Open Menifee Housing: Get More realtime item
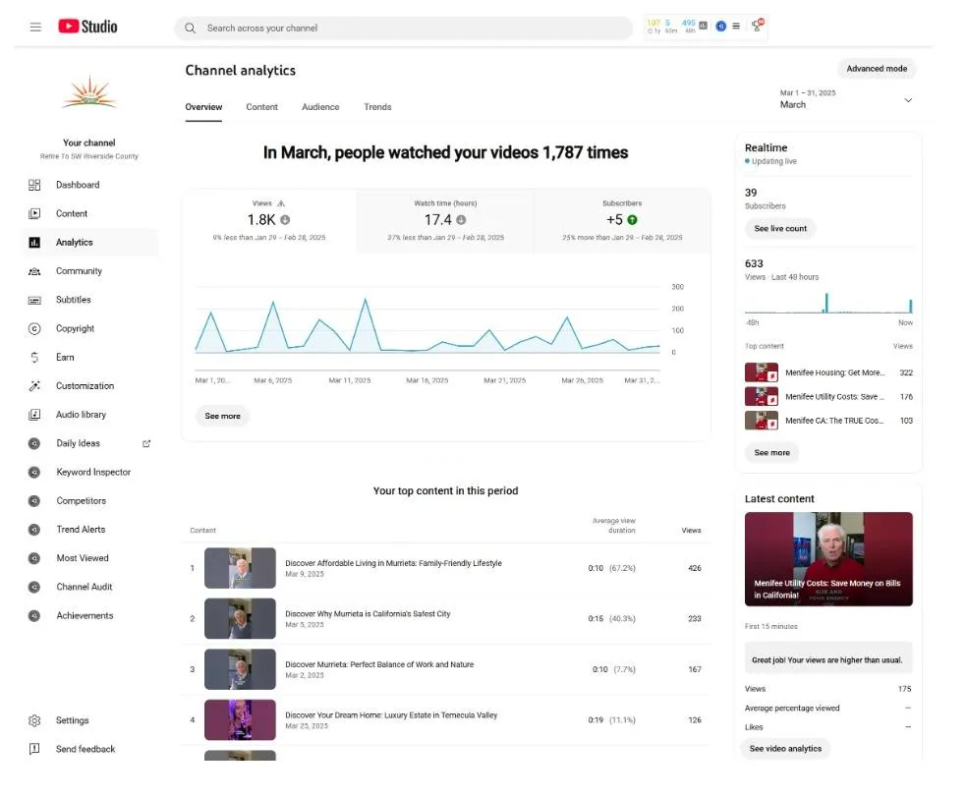 pos(828,372)
